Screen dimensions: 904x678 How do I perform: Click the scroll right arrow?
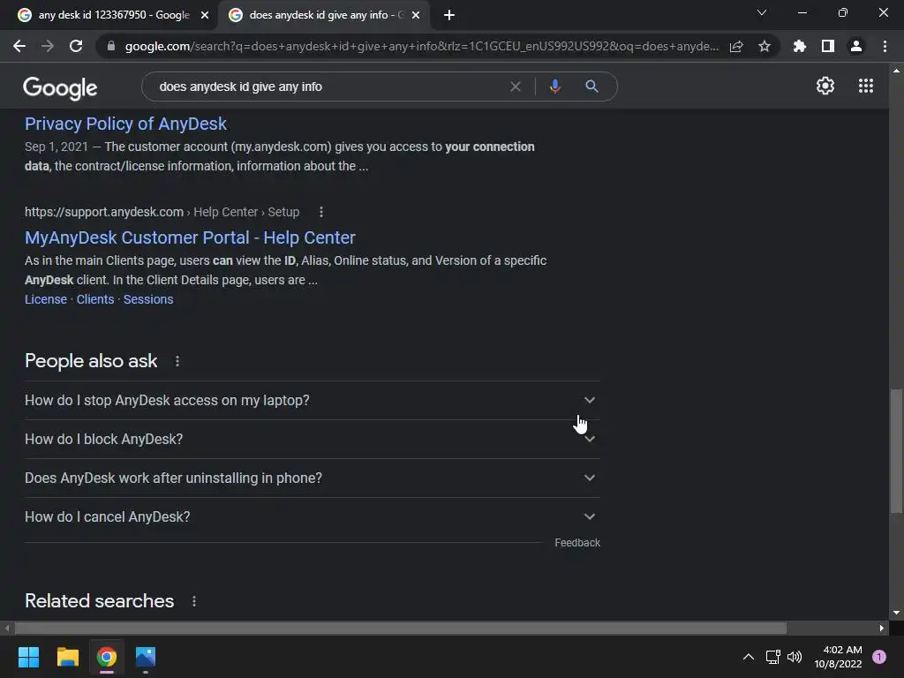click(882, 628)
